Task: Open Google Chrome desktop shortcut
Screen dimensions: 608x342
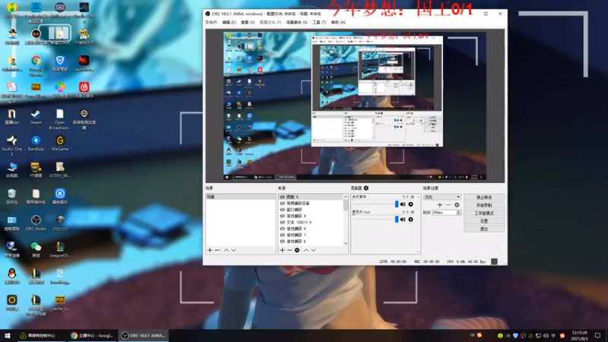Action: pos(36,65)
